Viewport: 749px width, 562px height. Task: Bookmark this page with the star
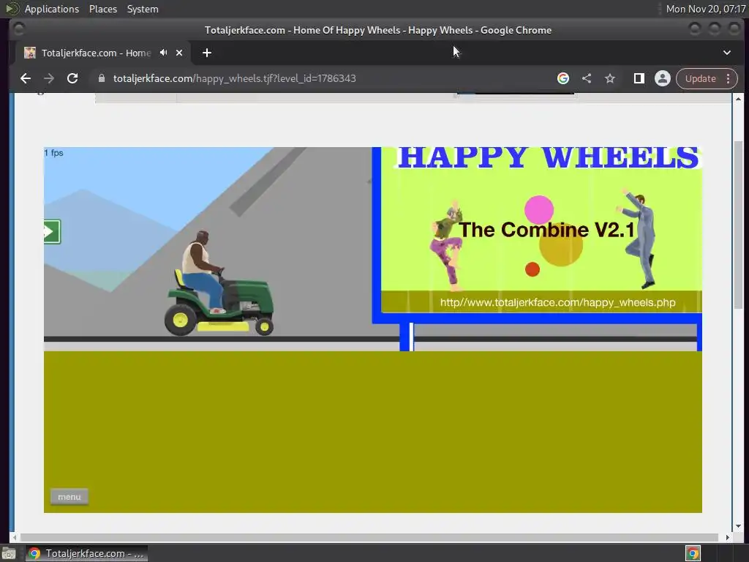[x=610, y=78]
